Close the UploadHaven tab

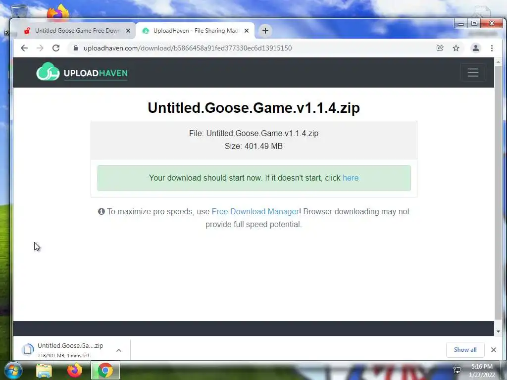247,31
